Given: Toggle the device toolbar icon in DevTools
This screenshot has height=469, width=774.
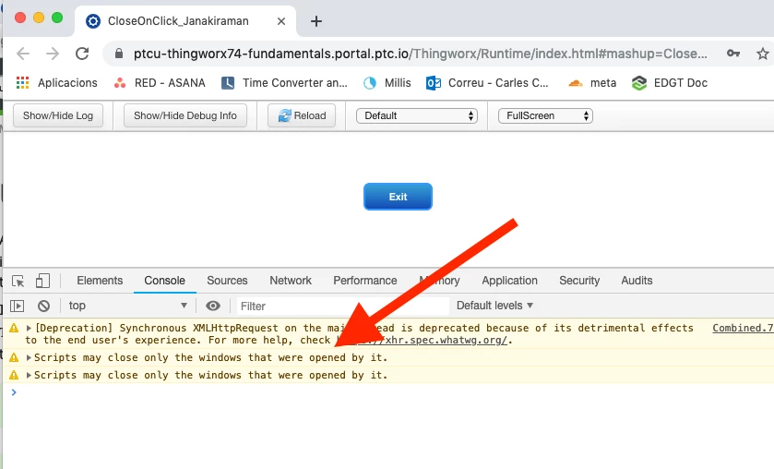Looking at the screenshot, I should point(42,281).
